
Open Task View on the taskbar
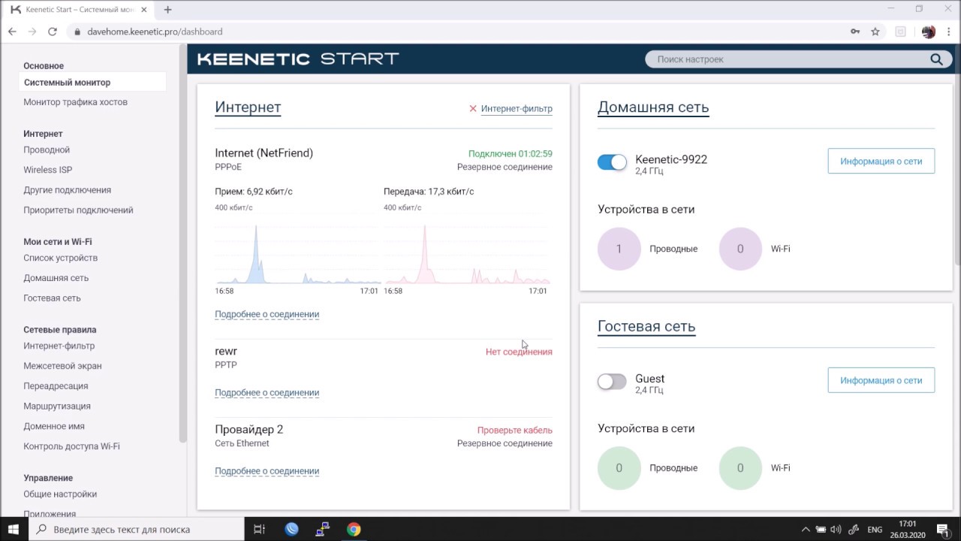[259, 529]
